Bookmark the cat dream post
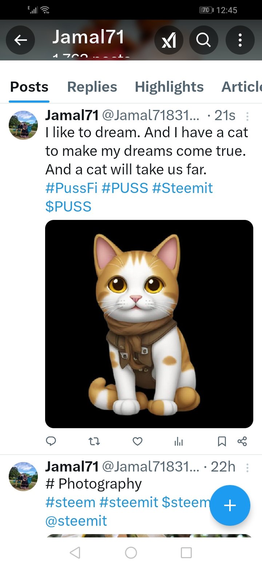Screen dimensions: 262x568 (222, 441)
